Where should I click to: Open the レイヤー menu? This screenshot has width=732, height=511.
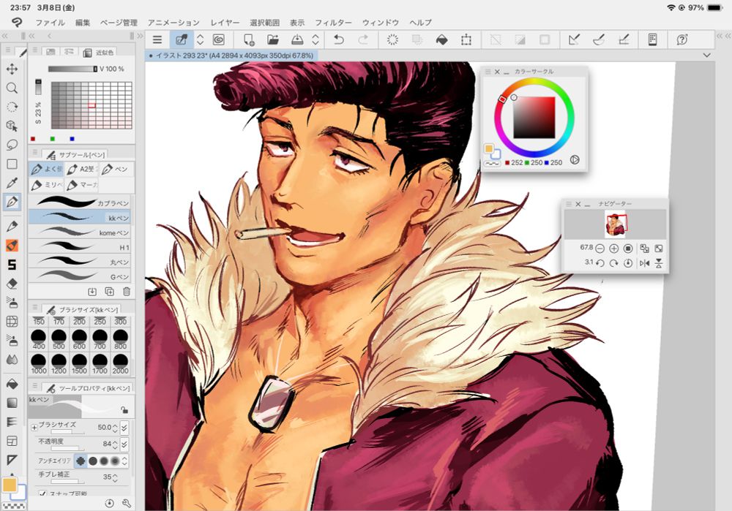click(x=225, y=23)
